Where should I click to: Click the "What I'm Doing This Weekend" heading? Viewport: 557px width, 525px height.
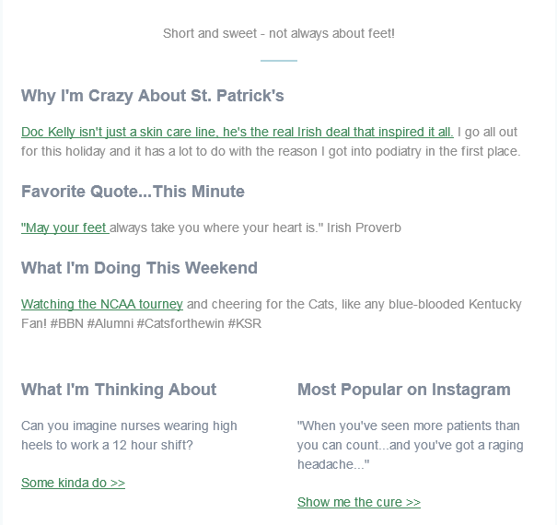click(x=139, y=268)
